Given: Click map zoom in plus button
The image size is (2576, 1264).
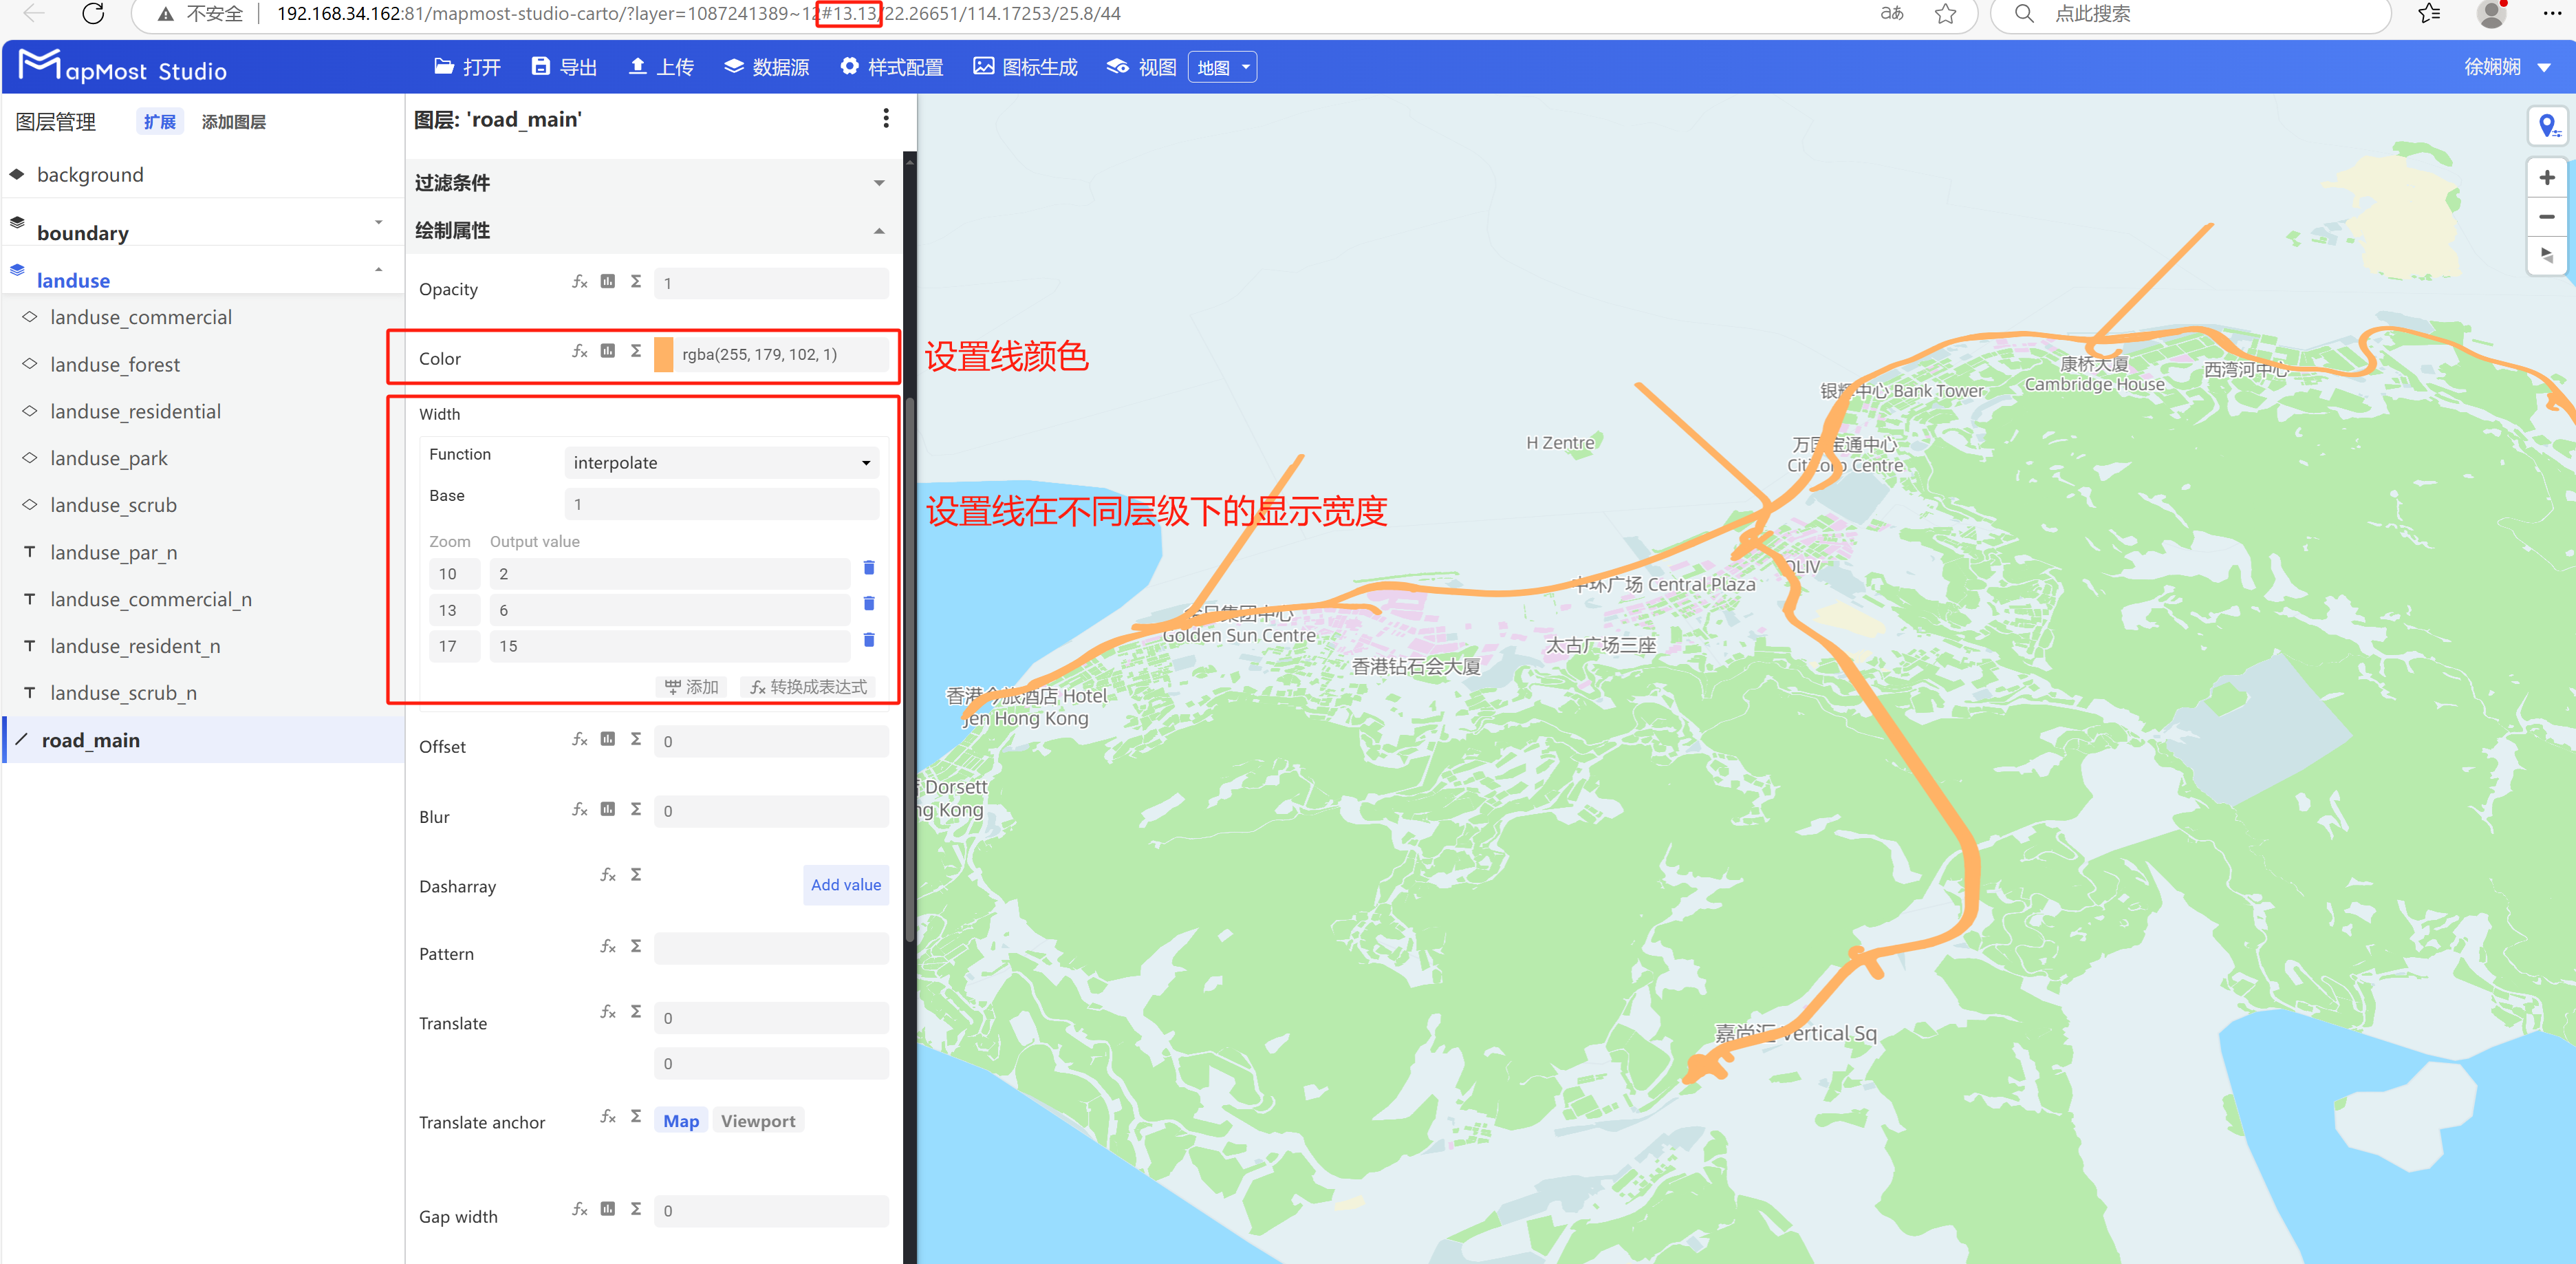Looking at the screenshot, I should coord(2546,178).
